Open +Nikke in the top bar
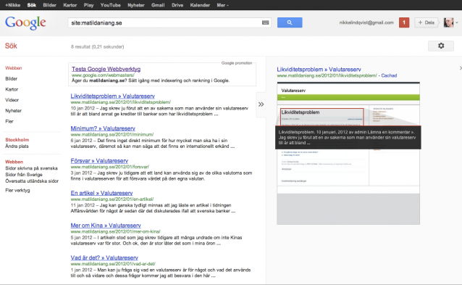The width and height of the screenshot is (462, 285). (x=12, y=5)
